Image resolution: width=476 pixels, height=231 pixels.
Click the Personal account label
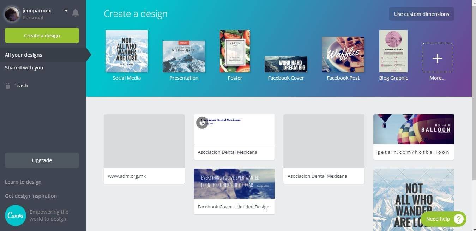click(x=33, y=18)
